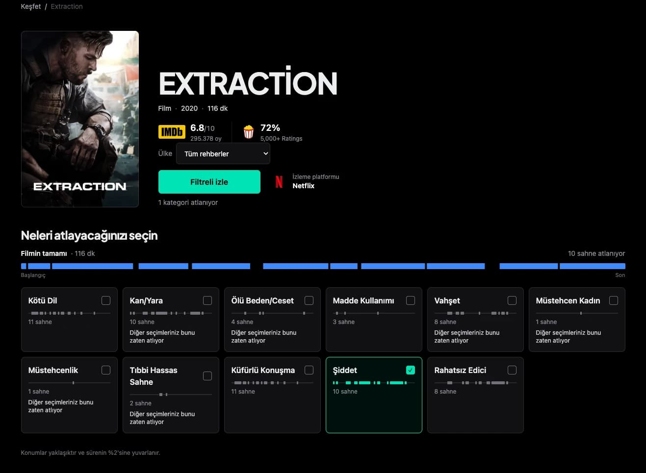Click the Netflix N logo
646x473 pixels.
coord(279,182)
